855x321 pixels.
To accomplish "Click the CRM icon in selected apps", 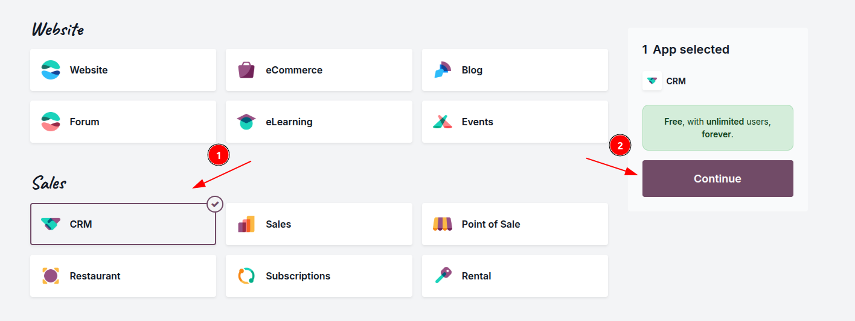I will tap(652, 81).
